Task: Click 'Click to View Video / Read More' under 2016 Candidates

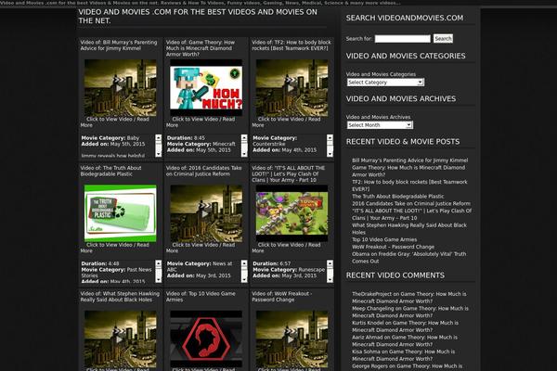Action: 201,248
